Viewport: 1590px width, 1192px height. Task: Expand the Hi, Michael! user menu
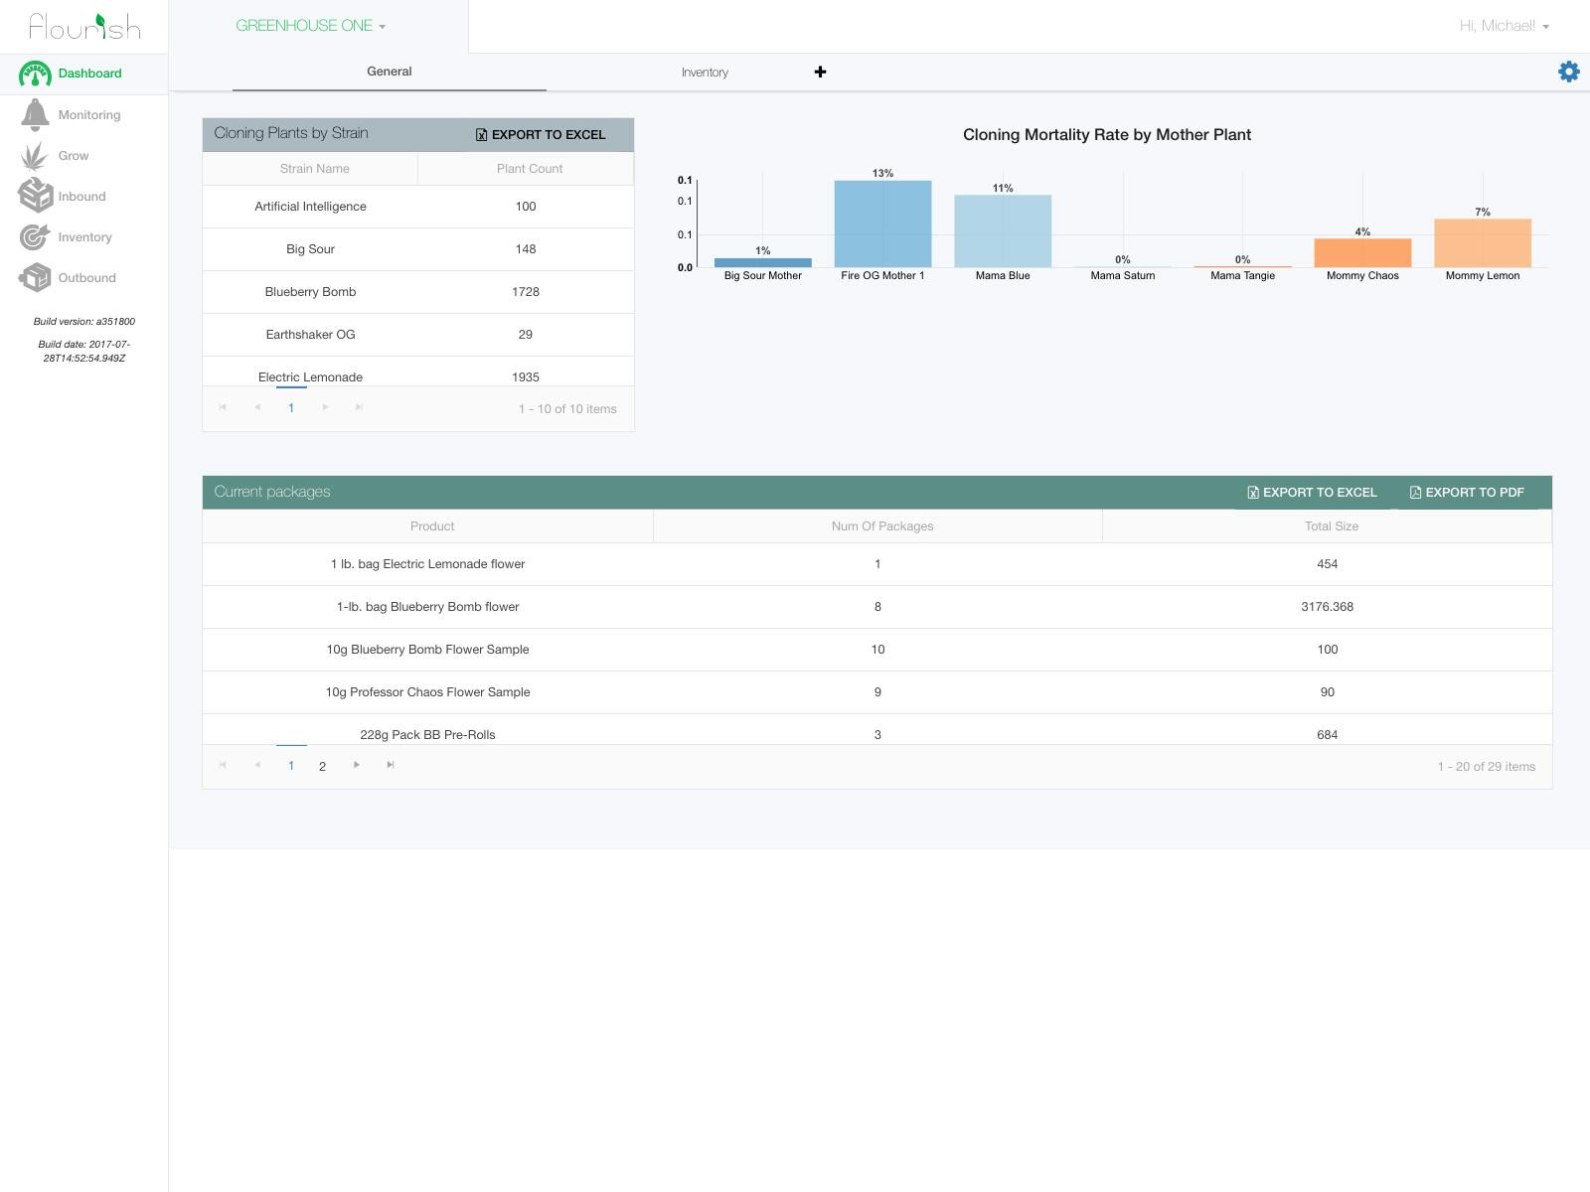1502,26
